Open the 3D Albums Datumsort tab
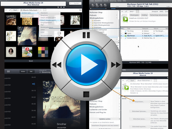Viewport: 172px width, 129px height. (30, 10)
